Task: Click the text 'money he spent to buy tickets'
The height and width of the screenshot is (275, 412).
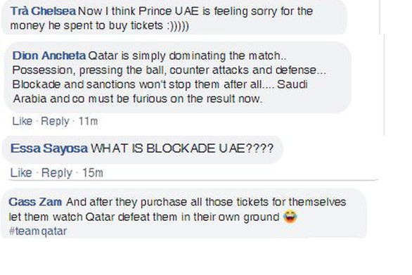Action: [86, 25]
